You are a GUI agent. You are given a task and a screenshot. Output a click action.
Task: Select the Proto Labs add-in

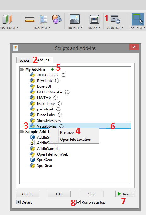click(46, 115)
